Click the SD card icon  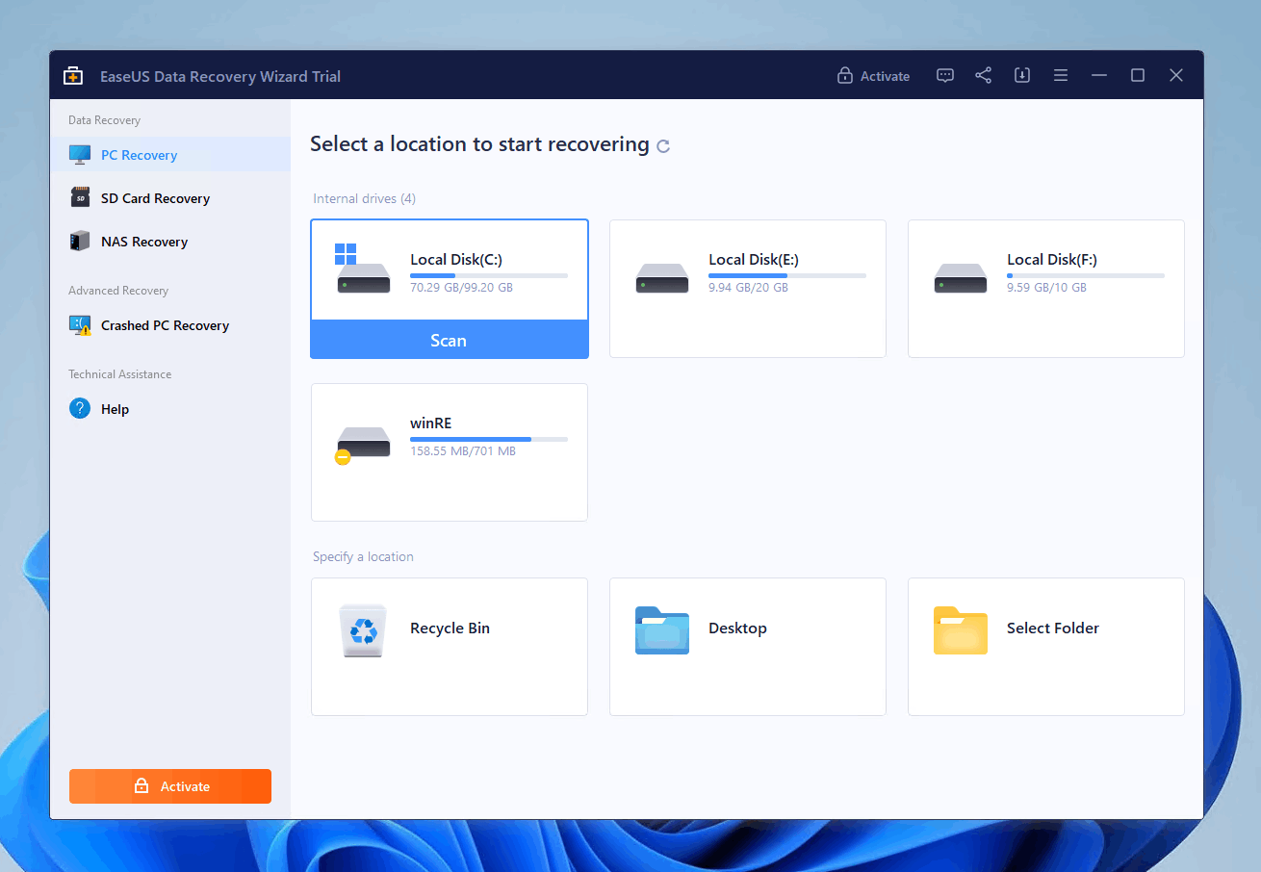tap(80, 197)
